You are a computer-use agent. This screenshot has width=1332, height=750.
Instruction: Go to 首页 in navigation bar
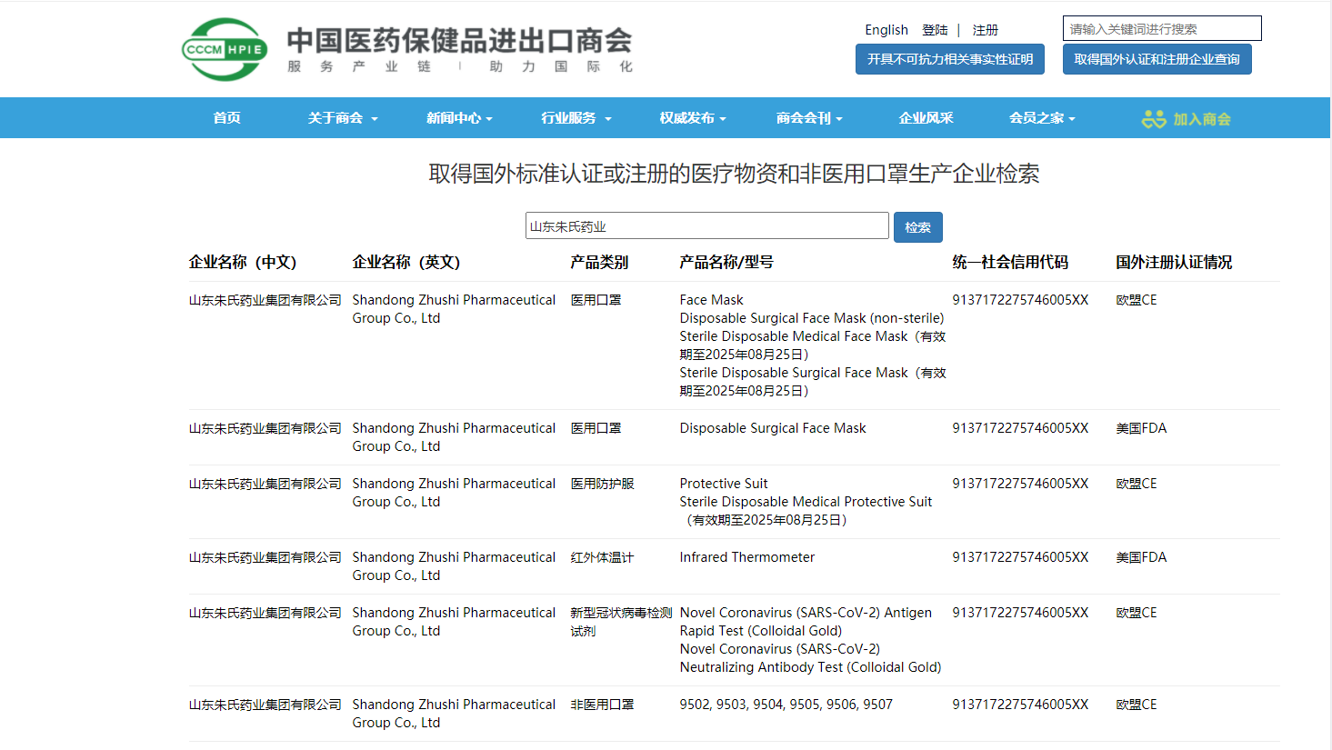tap(226, 118)
